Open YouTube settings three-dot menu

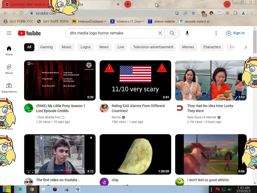[x=216, y=33]
